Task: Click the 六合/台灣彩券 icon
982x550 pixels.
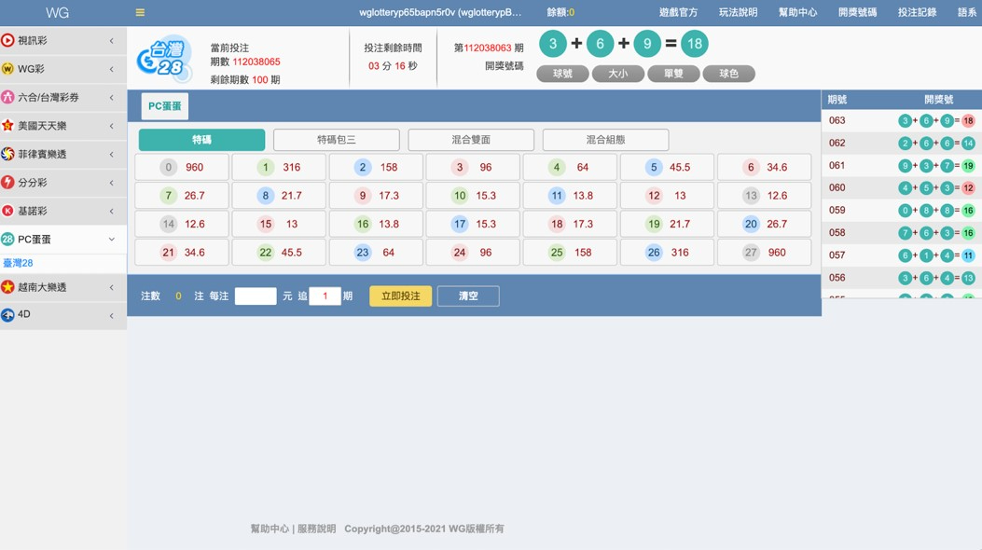Action: click(8, 98)
